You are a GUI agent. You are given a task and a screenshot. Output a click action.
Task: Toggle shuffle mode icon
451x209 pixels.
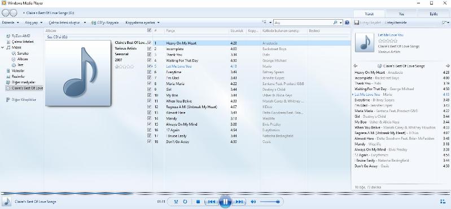(176, 202)
